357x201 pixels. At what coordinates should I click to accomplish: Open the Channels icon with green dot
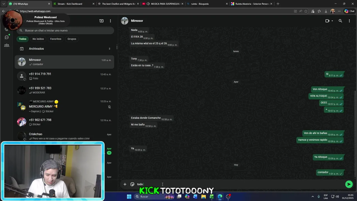click(x=7, y=37)
